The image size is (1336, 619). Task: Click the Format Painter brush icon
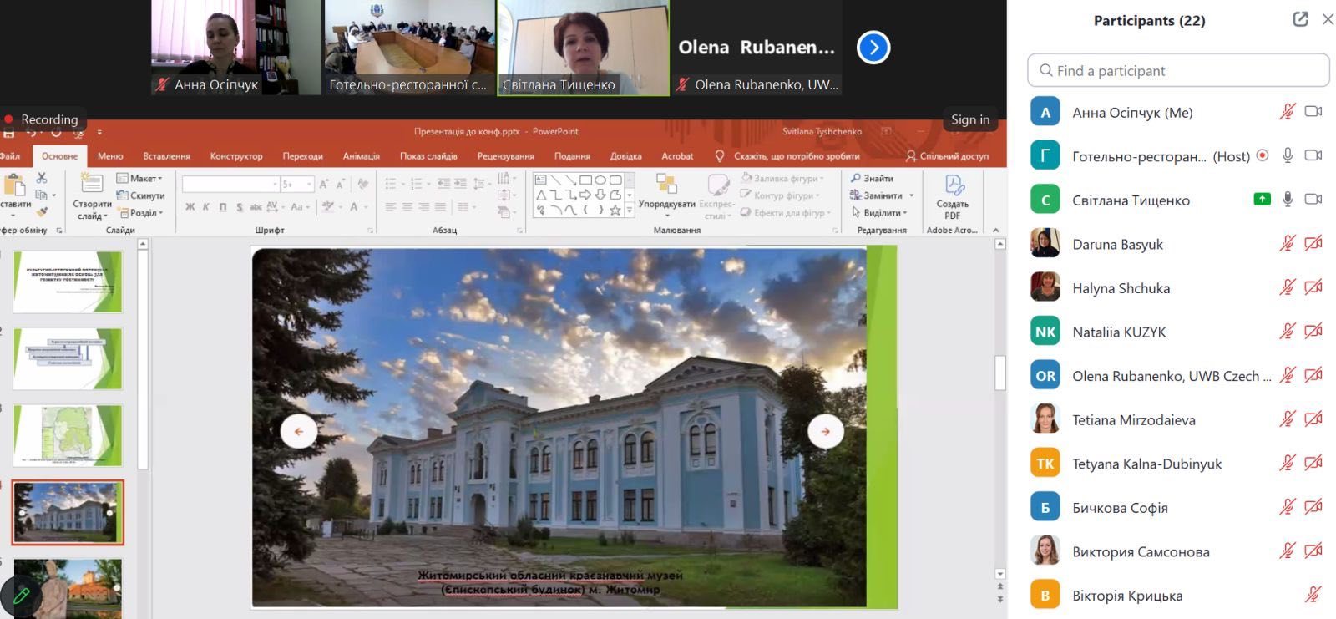click(42, 211)
